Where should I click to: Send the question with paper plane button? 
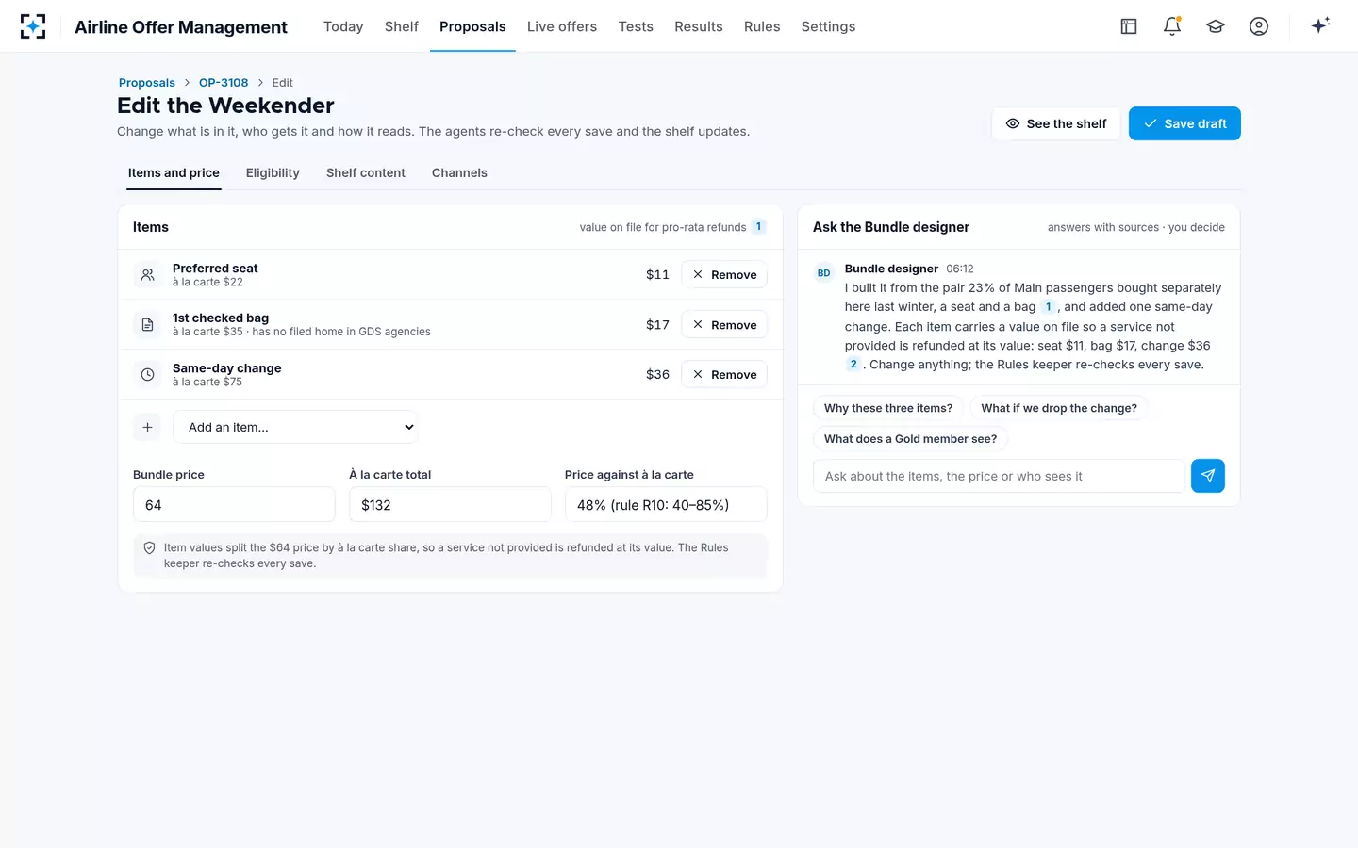(1208, 476)
